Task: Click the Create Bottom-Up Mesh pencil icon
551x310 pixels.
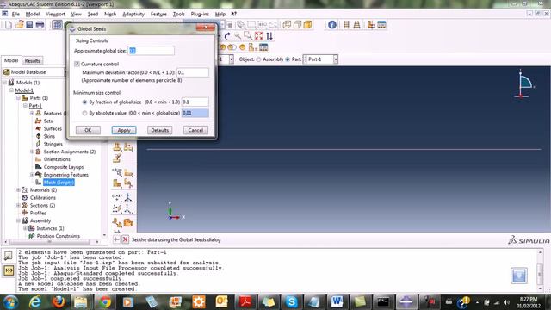Action: click(x=117, y=158)
